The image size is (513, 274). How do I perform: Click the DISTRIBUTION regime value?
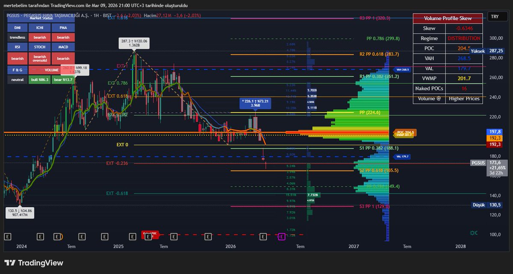click(x=464, y=38)
